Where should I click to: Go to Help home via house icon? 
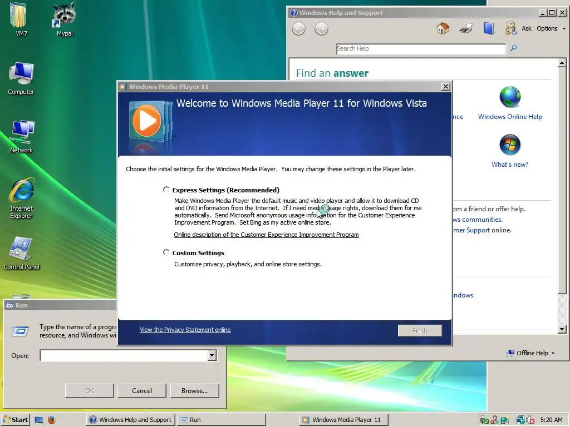point(443,28)
